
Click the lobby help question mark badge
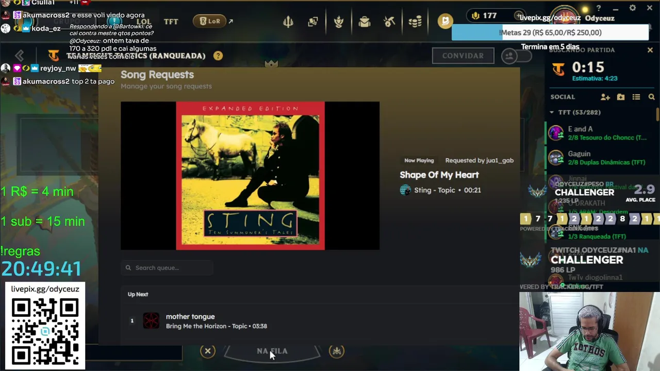[x=218, y=56]
